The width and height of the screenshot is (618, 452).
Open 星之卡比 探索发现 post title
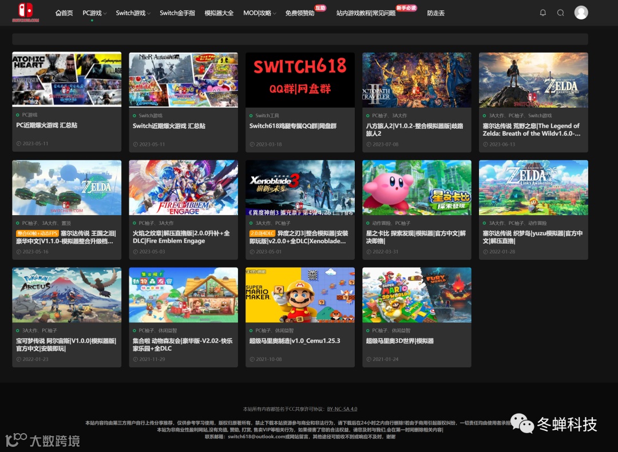click(416, 237)
